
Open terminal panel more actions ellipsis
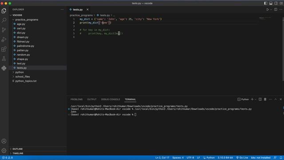point(270,99)
